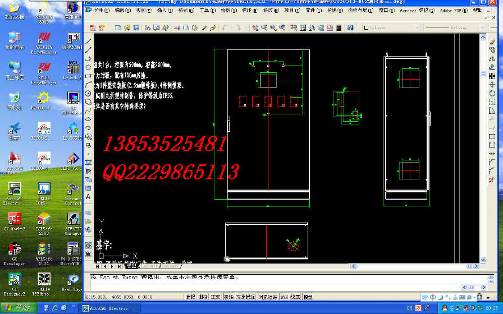503x314 pixels.
Task: Click the command line input area
Action: [281, 284]
